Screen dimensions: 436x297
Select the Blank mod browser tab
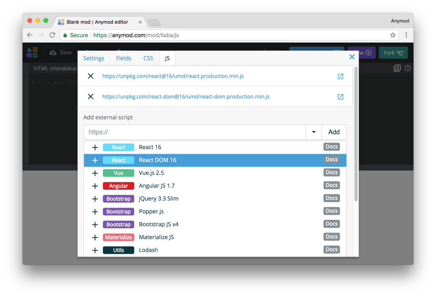point(97,22)
